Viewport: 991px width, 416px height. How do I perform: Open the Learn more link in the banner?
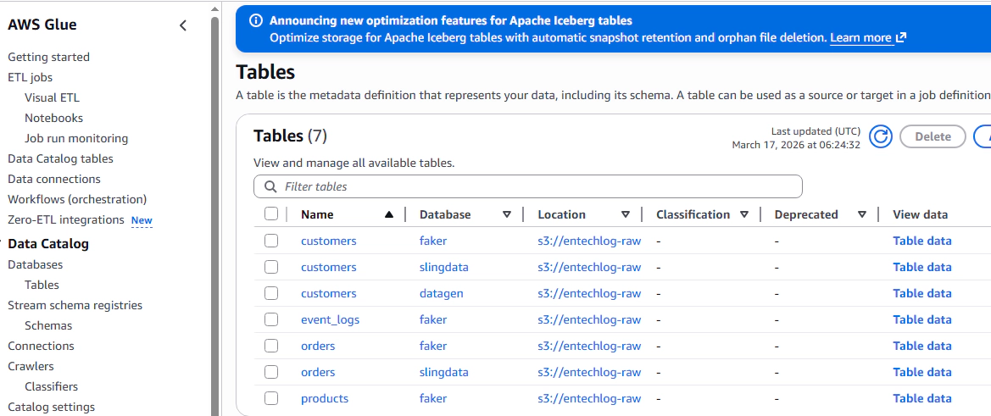click(x=860, y=38)
